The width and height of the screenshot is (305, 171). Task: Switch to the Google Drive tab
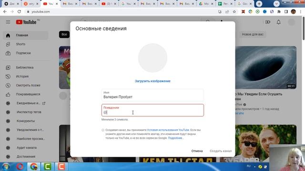click(206, 4)
